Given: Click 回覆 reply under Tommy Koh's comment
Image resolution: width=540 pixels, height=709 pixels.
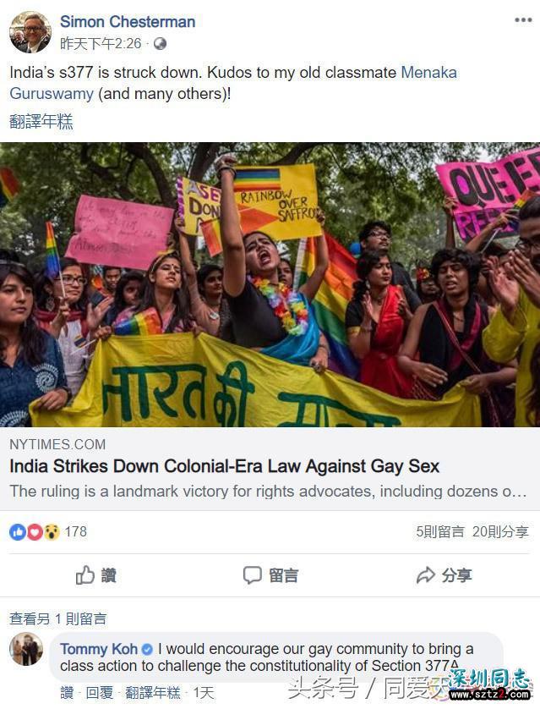Looking at the screenshot, I should coord(100,693).
